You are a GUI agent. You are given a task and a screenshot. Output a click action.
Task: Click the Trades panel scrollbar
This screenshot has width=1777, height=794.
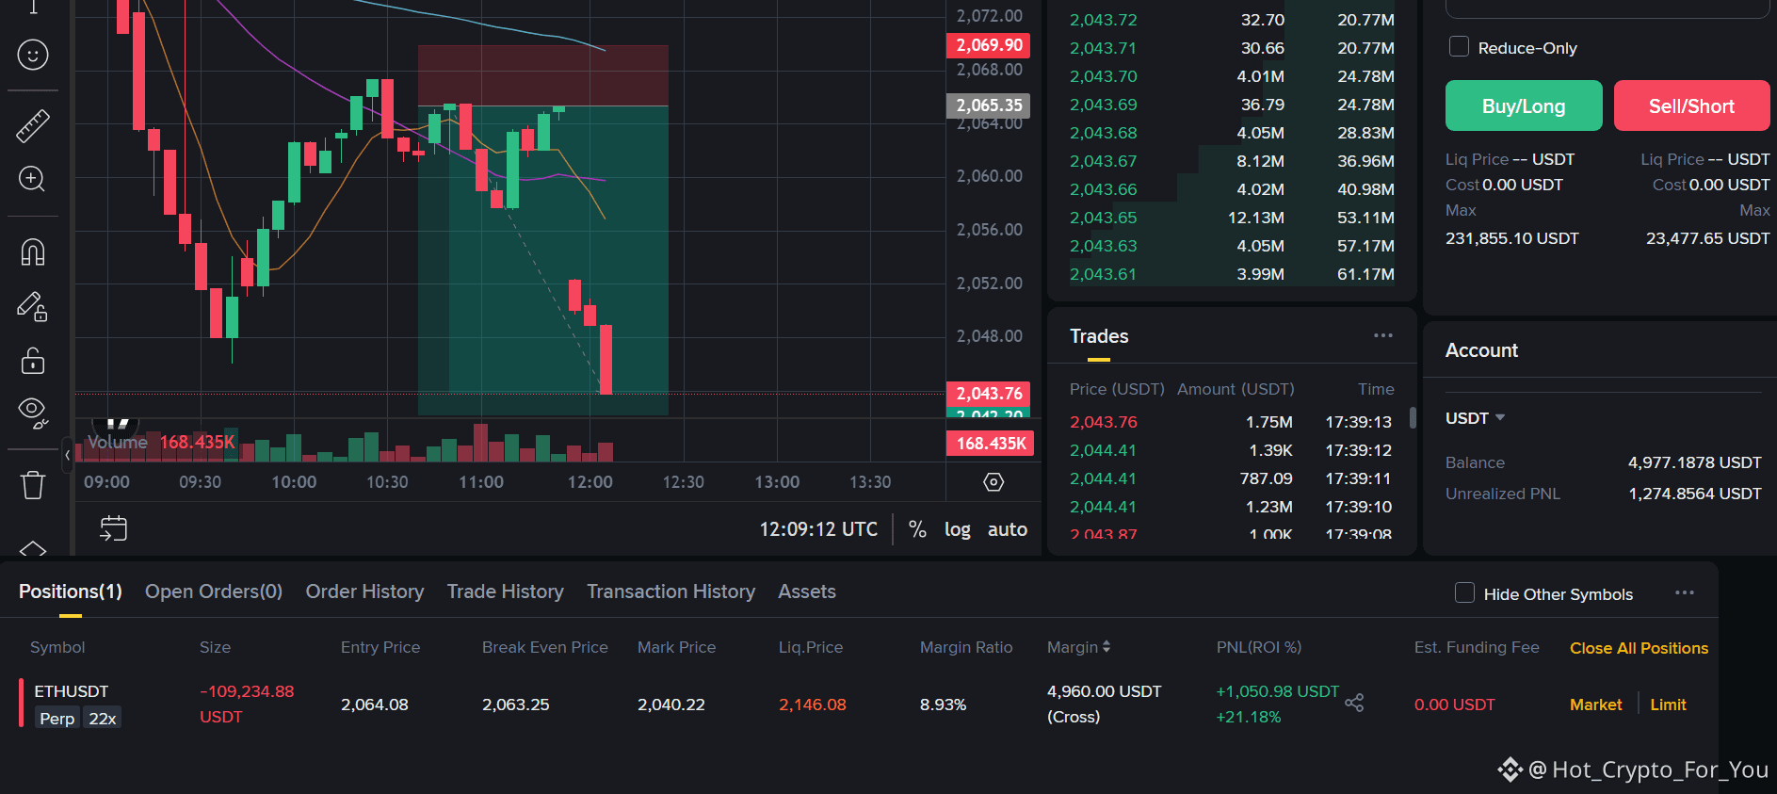tap(1413, 417)
